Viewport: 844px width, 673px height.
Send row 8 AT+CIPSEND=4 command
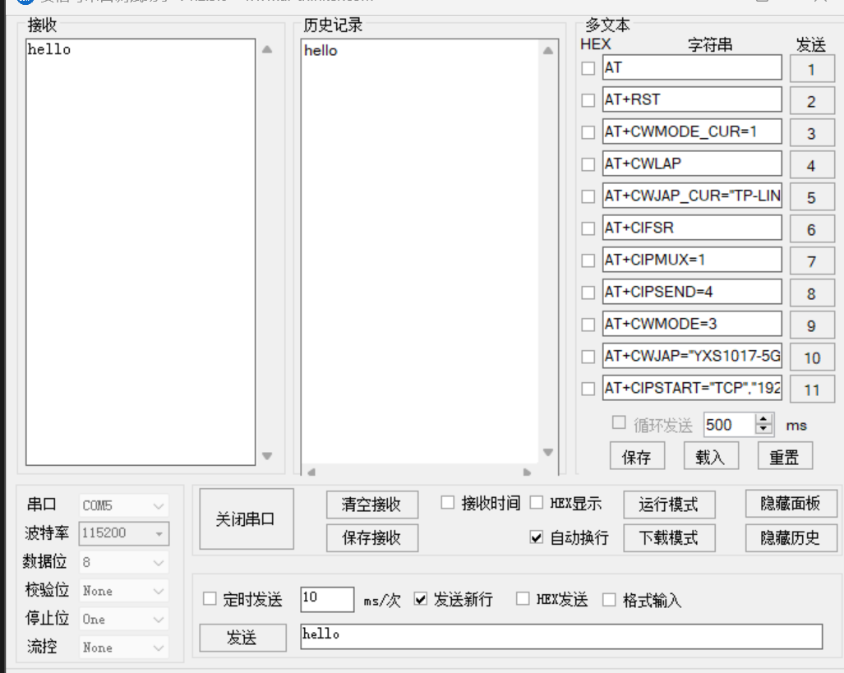(x=812, y=293)
